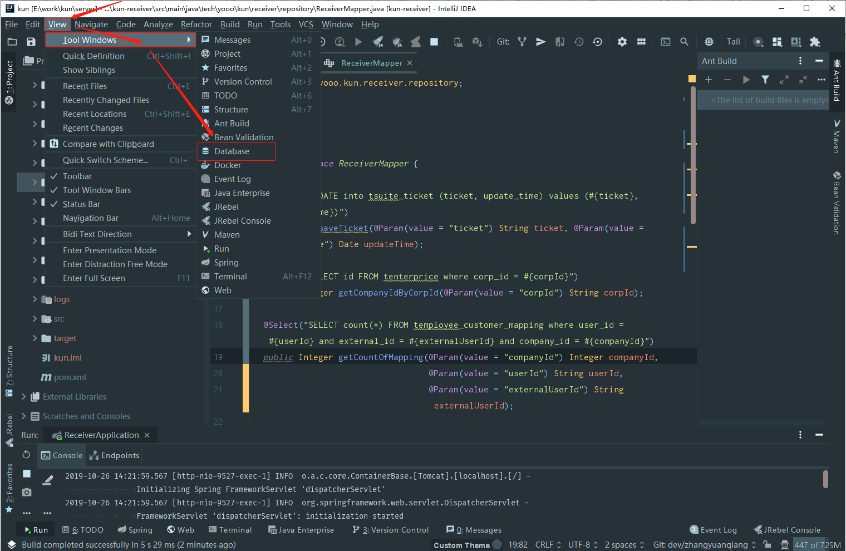Screen dimensions: 846x551
Task: Click the Tail toolbar button
Action: pyautogui.click(x=734, y=42)
